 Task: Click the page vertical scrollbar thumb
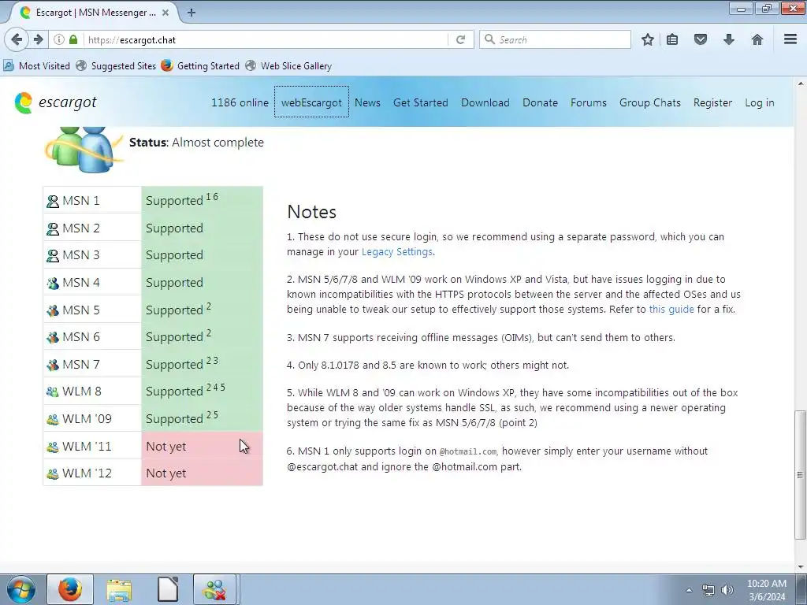[x=800, y=474]
